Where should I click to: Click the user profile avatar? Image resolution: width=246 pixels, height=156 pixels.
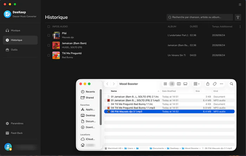8,147
